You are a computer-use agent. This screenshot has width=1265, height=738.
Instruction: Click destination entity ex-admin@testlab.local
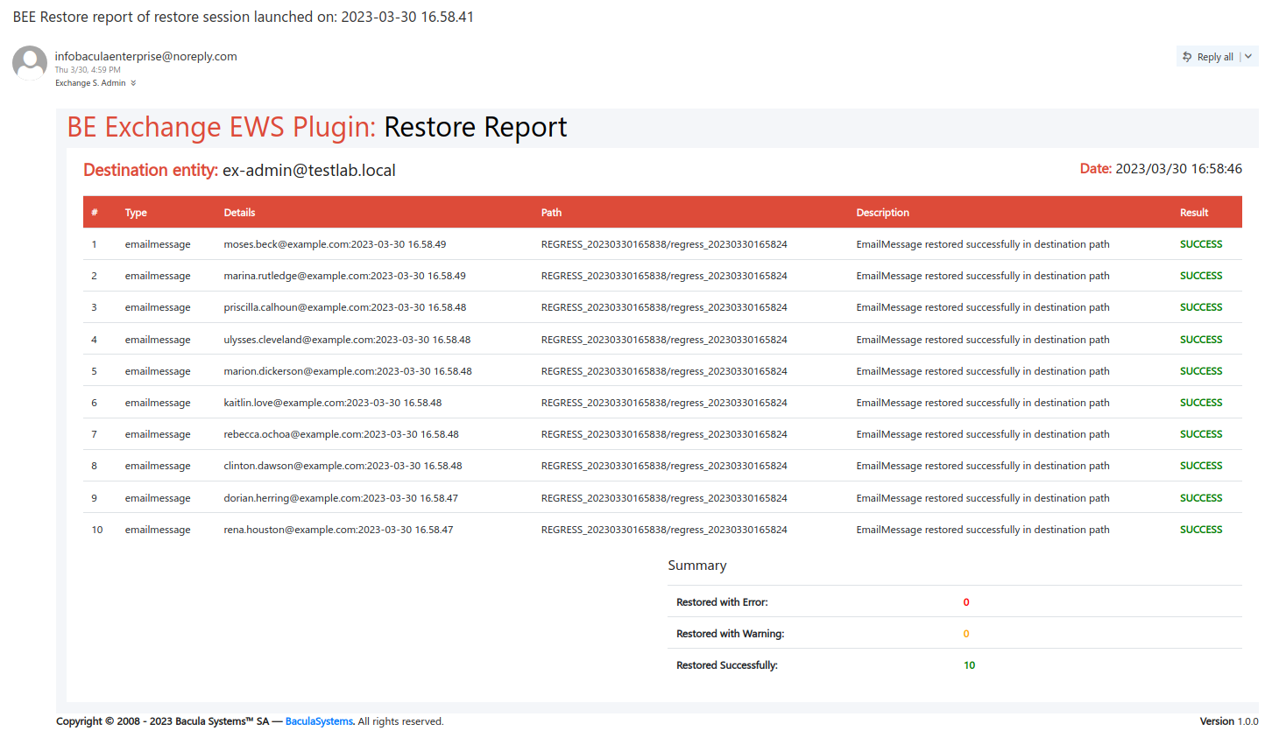coord(309,171)
